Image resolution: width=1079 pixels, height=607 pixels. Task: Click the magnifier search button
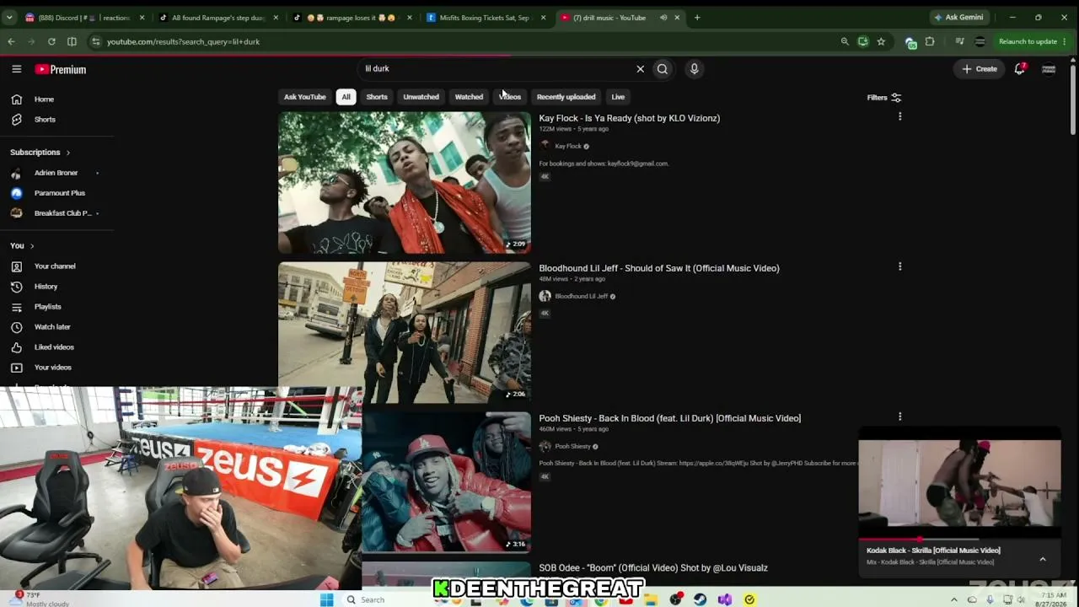tap(663, 69)
